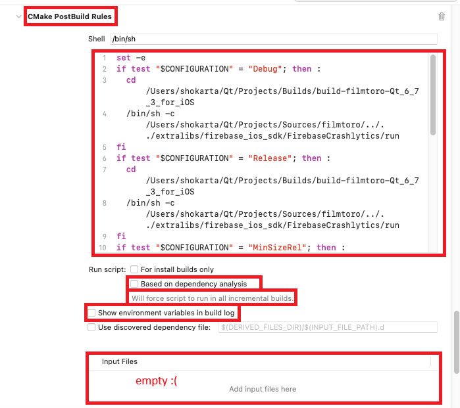The height and width of the screenshot is (408, 460).
Task: Click the incremental builds warning text
Action: pyautogui.click(x=212, y=298)
